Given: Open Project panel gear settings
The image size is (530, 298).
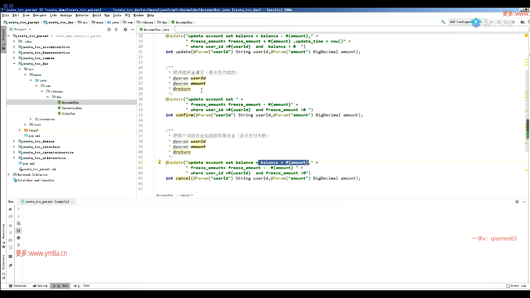Looking at the screenshot, I should point(125,30).
